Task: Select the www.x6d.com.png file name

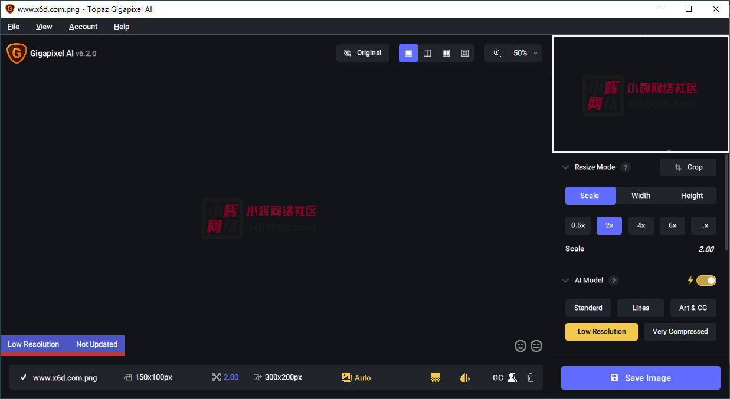Action: pyautogui.click(x=65, y=378)
